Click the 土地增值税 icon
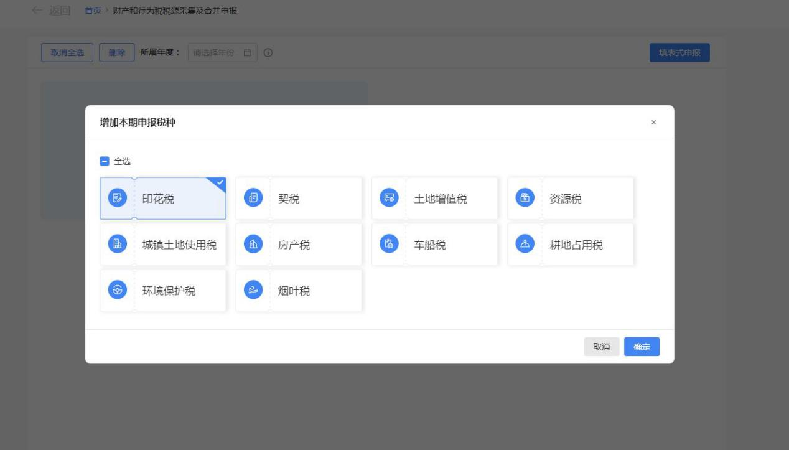 (x=389, y=199)
